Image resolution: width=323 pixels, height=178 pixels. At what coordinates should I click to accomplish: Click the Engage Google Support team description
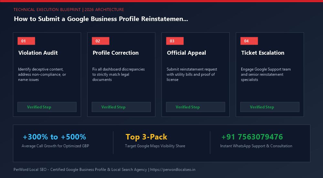[266, 74]
